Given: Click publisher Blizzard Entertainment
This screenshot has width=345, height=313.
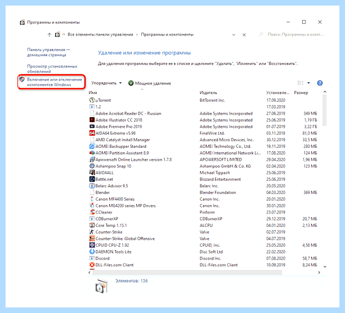Looking at the screenshot, I should (220, 180).
